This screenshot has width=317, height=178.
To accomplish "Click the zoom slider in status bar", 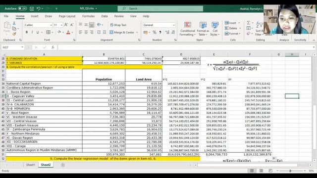I will tap(291, 171).
